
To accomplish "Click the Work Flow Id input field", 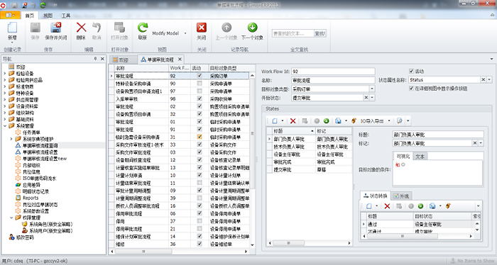I will click(333, 72).
